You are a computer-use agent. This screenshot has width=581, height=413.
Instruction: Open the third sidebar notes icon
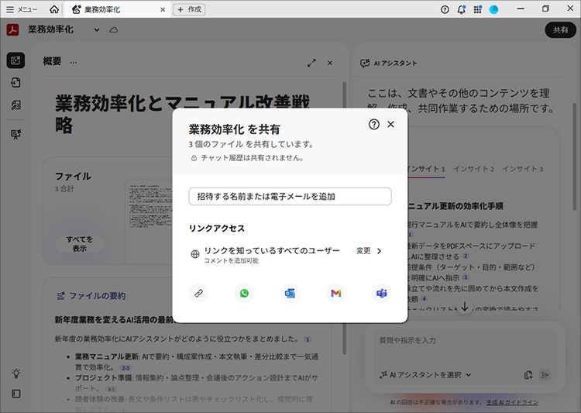coord(15,105)
